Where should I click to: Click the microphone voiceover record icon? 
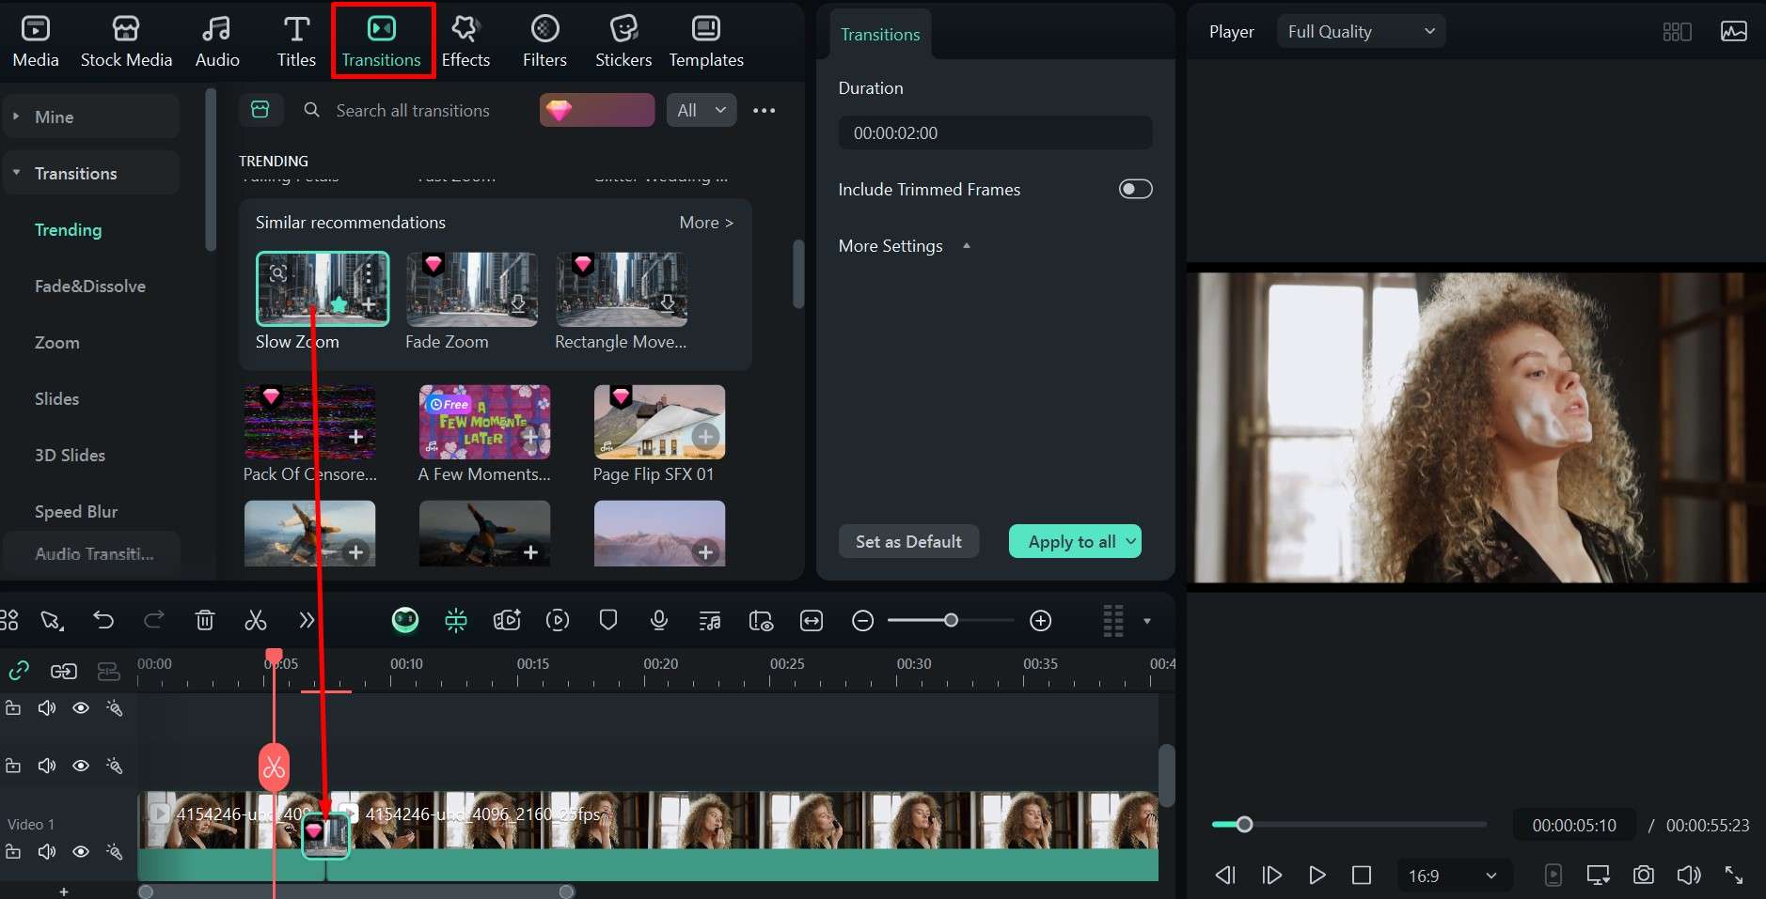pyautogui.click(x=659, y=620)
